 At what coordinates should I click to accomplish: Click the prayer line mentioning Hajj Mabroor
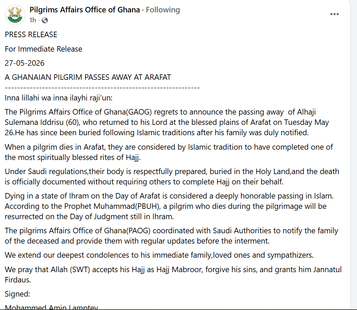(x=173, y=275)
